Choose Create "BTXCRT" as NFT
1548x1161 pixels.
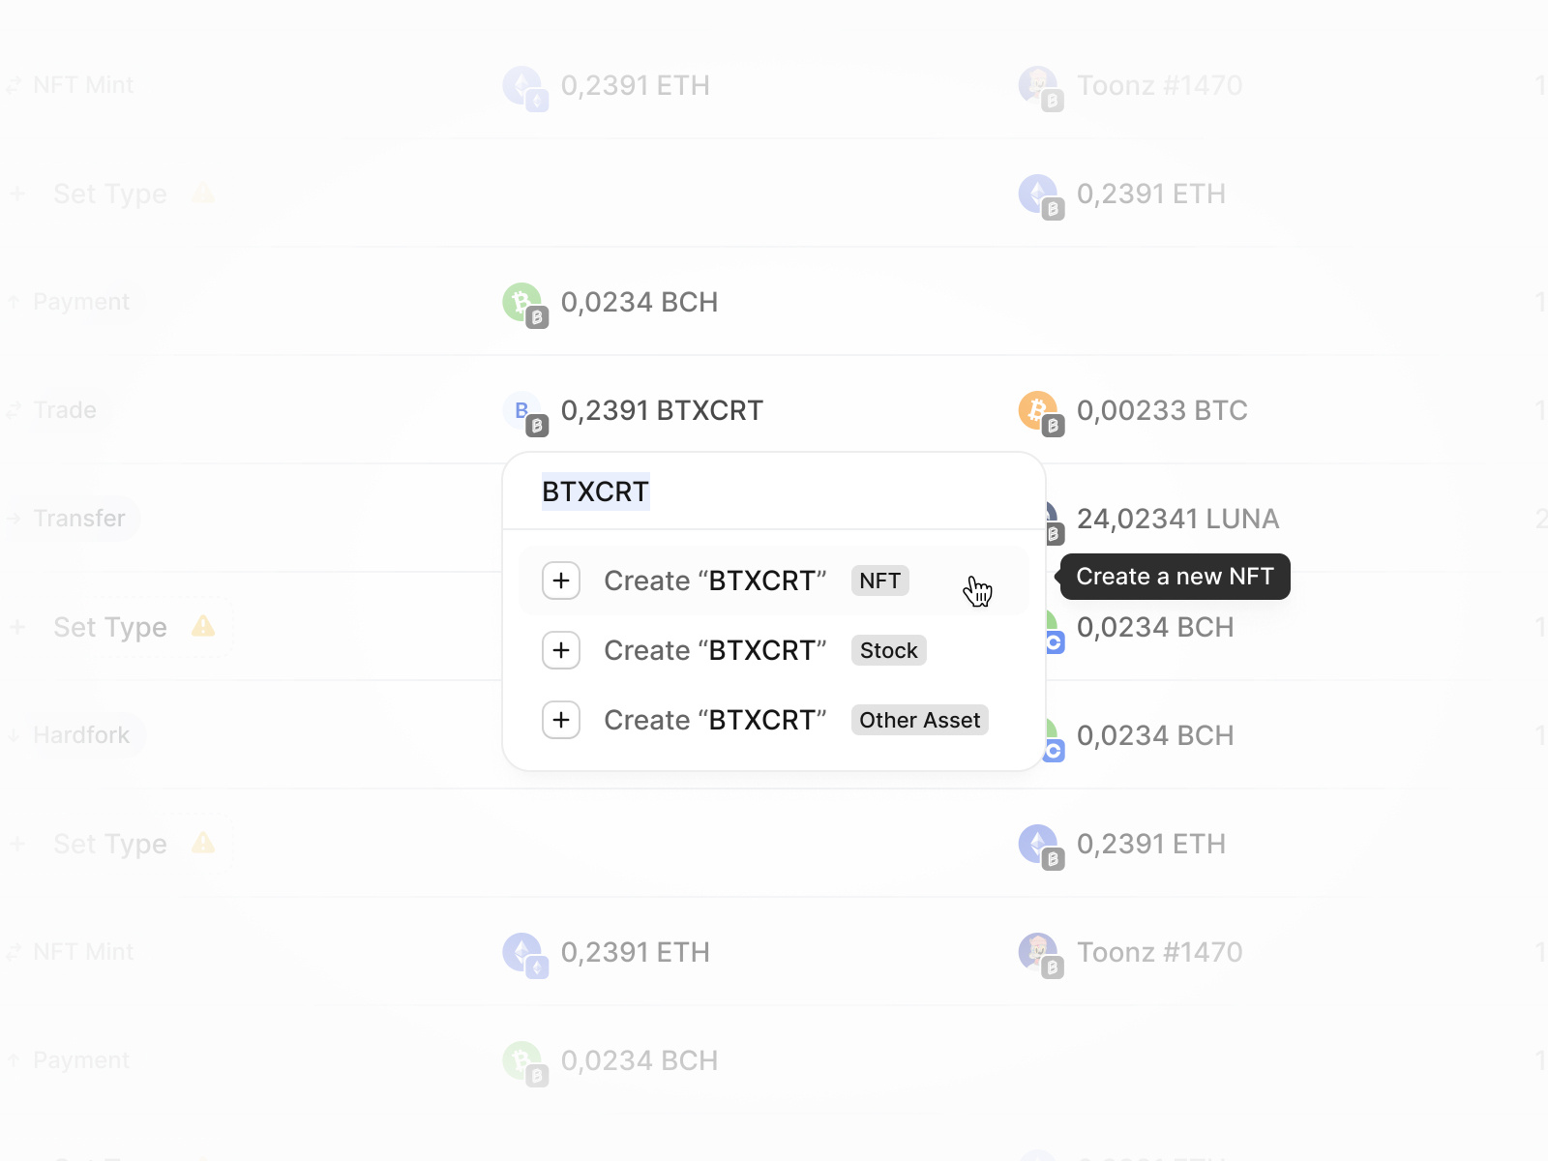pos(716,580)
